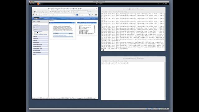Open Terminal menu in lower terminal
The width and height of the screenshot is (199, 112).
click(121, 61)
